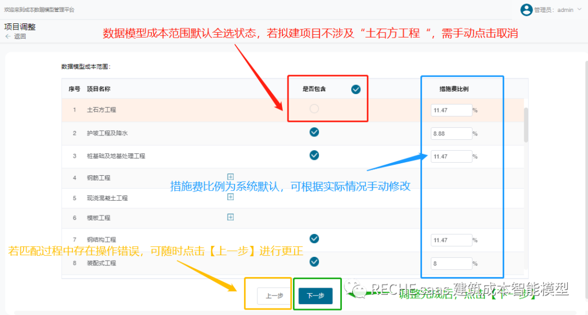Click the 上一步 previous step button

click(274, 296)
